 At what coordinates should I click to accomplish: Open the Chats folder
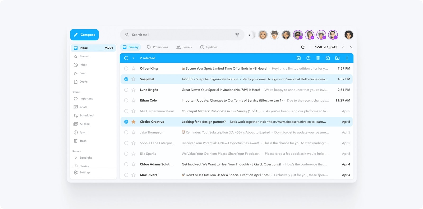(x=93, y=107)
